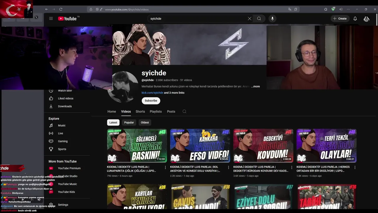The height and width of the screenshot is (213, 378).
Task: Play thumbnail #37 Eziyet Dolu
Action: [x=263, y=197]
